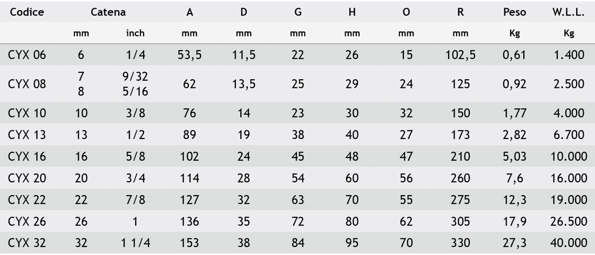The width and height of the screenshot is (595, 255).
Task: Click the Peso column header
Action: click(x=514, y=13)
